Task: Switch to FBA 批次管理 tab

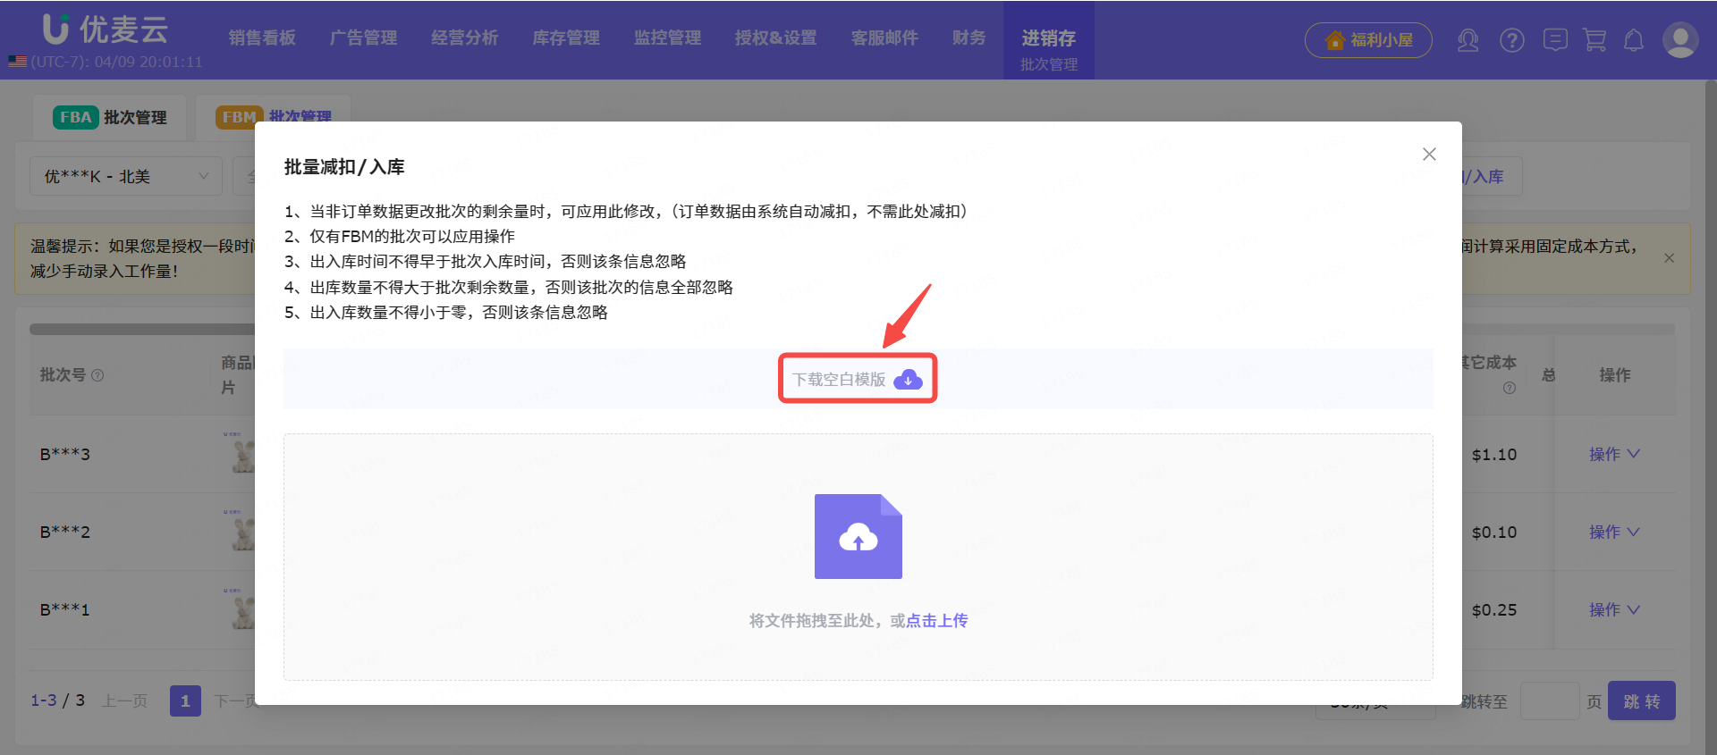Action: click(x=110, y=117)
